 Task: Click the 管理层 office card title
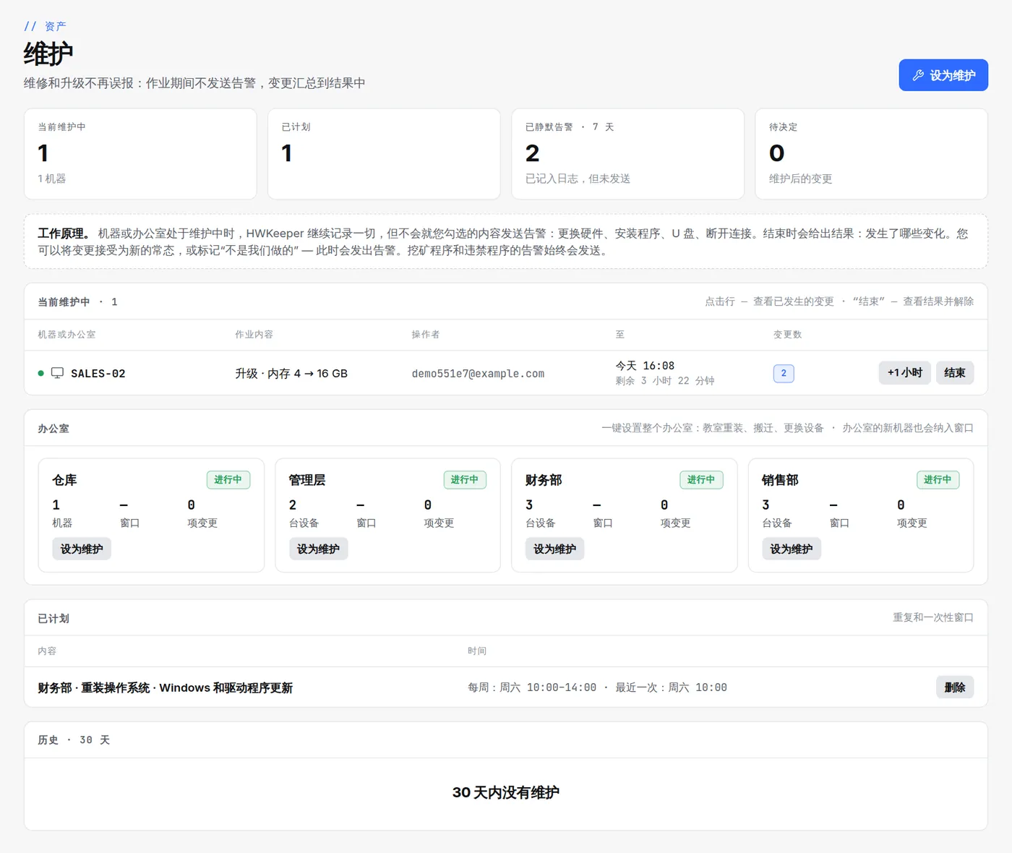coord(307,480)
